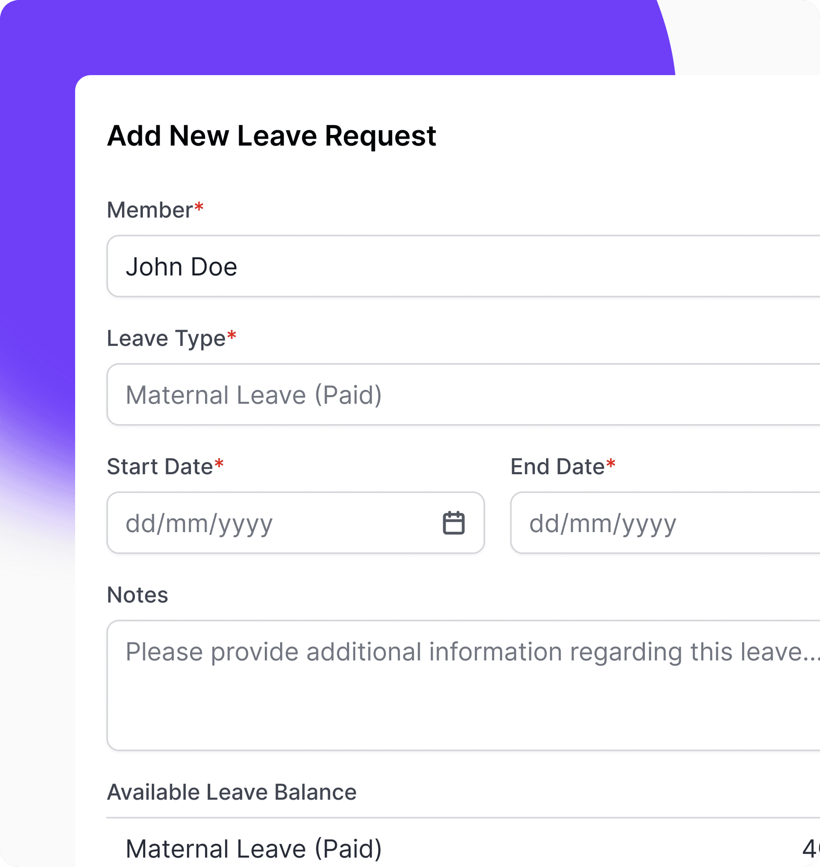Click the Leave Type field label
820x867 pixels.
[166, 339]
